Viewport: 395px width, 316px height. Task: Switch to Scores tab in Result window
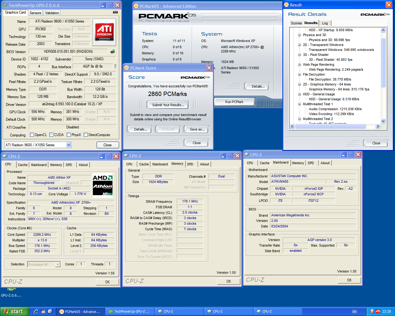click(x=296, y=23)
